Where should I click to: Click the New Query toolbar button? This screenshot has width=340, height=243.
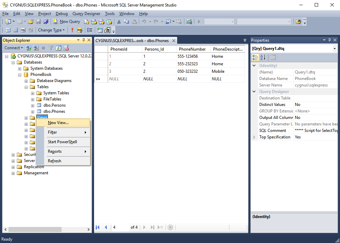click(x=67, y=22)
